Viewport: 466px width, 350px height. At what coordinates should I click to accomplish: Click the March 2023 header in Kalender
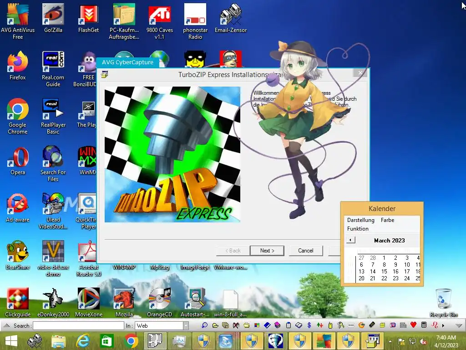(x=390, y=241)
